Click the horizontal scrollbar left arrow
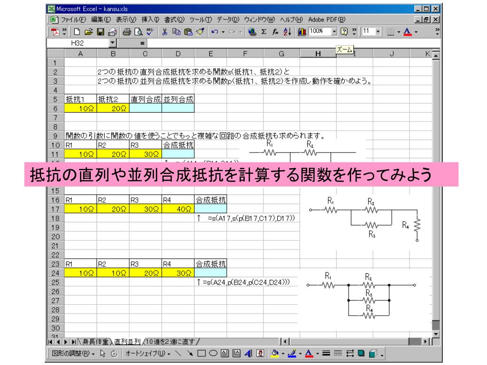 pyautogui.click(x=284, y=342)
